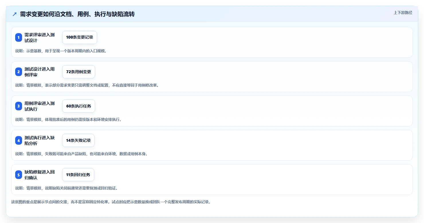424x223 pixels.
Task: Select the 测试执行进入缺陷分析 step label
Action: click(40, 140)
